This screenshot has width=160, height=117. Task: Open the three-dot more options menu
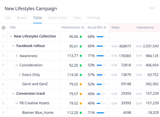pyautogui.click(x=152, y=8)
